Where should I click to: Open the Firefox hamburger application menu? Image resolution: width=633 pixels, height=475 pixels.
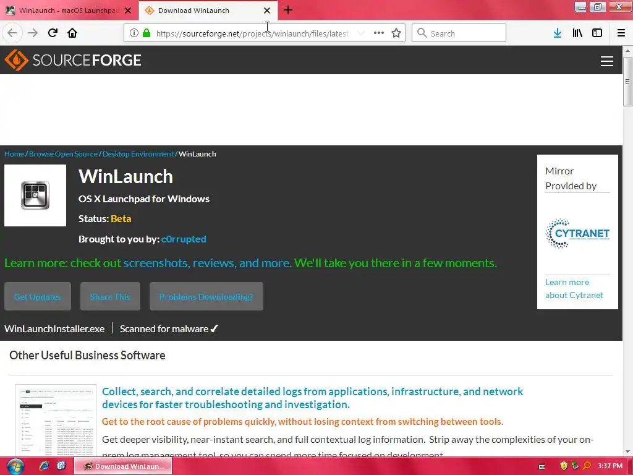click(x=621, y=33)
